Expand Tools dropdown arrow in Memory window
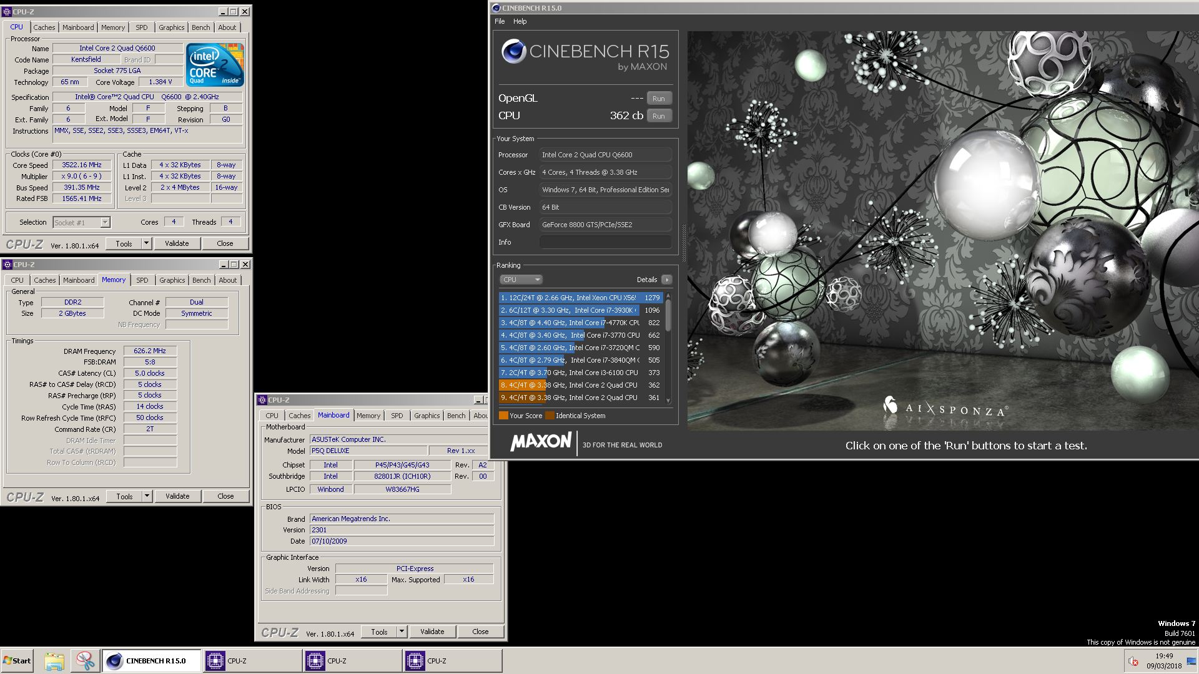The height and width of the screenshot is (674, 1199). 147,496
